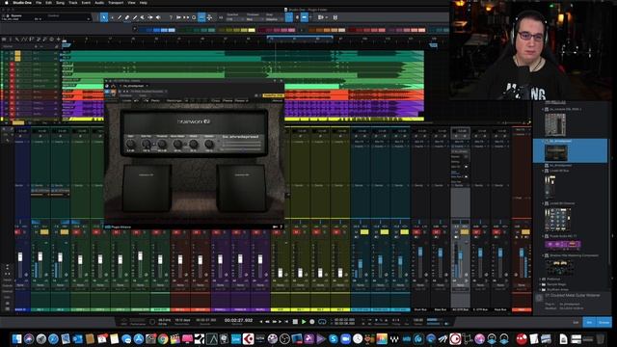
Task: Open the View menu
Action: (x=131, y=2)
